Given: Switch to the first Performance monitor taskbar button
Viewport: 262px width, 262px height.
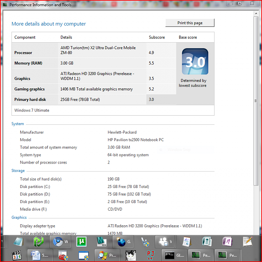Looking at the screenshot, I should [201, 255].
